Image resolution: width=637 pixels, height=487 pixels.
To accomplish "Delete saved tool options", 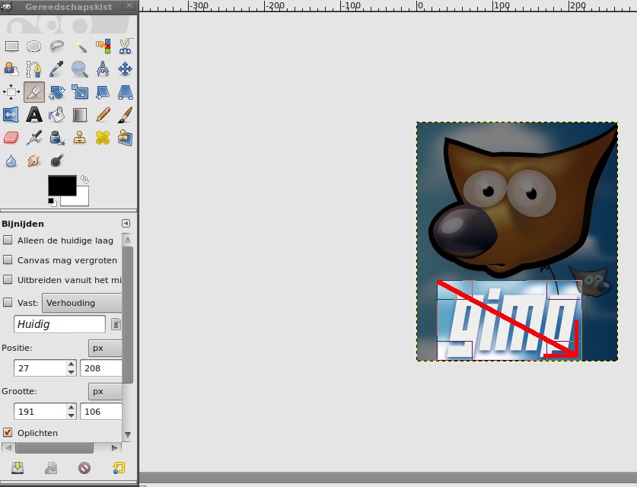I will 84,468.
